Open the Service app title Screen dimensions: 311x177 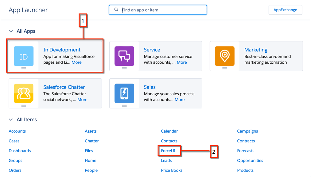click(152, 50)
